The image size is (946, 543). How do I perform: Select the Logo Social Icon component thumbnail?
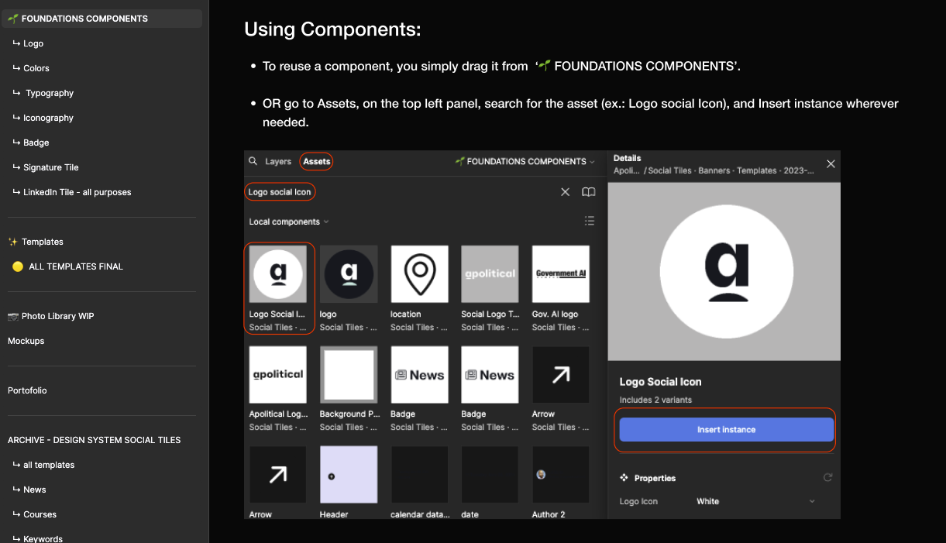pos(278,274)
